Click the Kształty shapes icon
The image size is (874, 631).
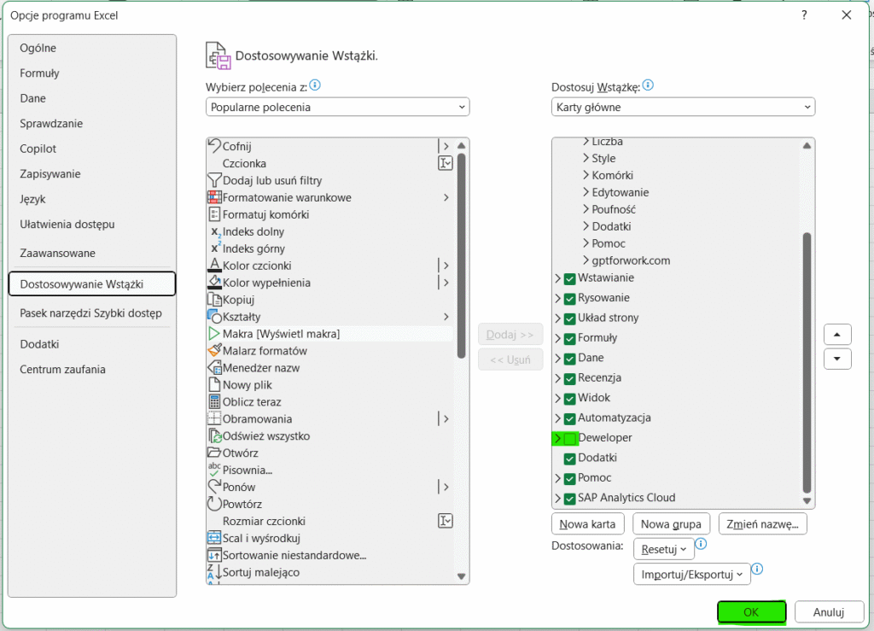(x=214, y=317)
